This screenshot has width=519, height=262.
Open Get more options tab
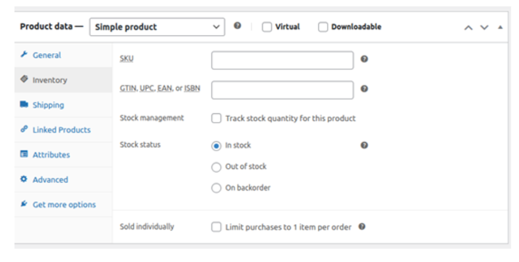point(63,204)
